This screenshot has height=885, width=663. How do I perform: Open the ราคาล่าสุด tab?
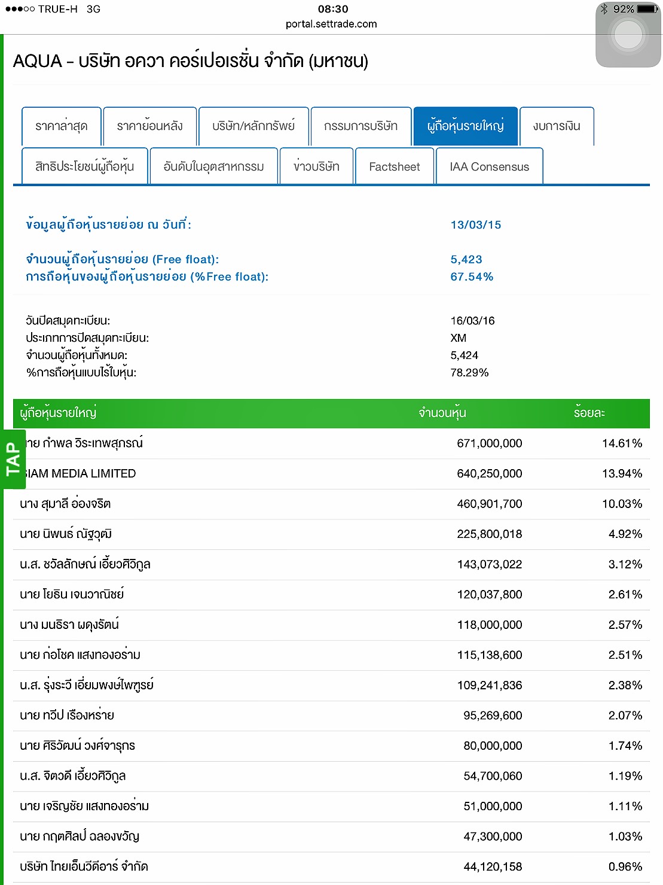(62, 126)
